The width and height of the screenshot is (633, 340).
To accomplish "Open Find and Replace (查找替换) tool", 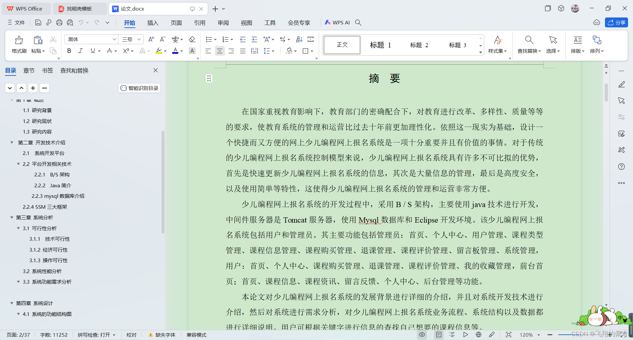I will [529, 44].
